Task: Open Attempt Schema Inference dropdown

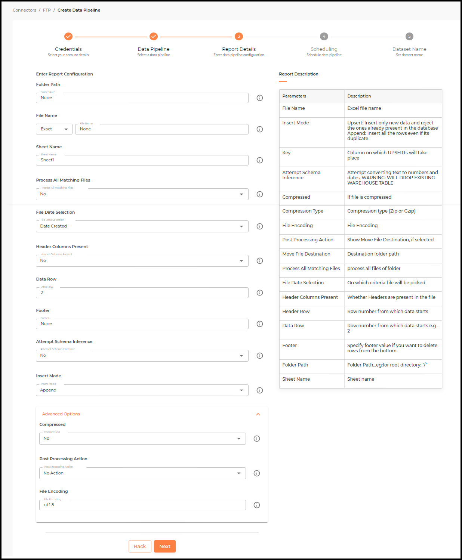Action: 142,356
